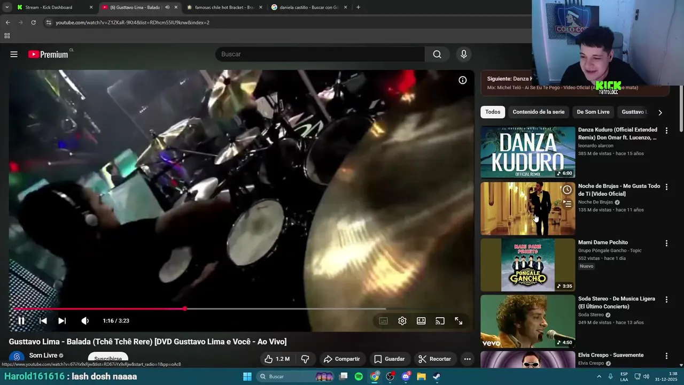Open a new browser tab
This screenshot has height=385, width=684.
(358, 7)
